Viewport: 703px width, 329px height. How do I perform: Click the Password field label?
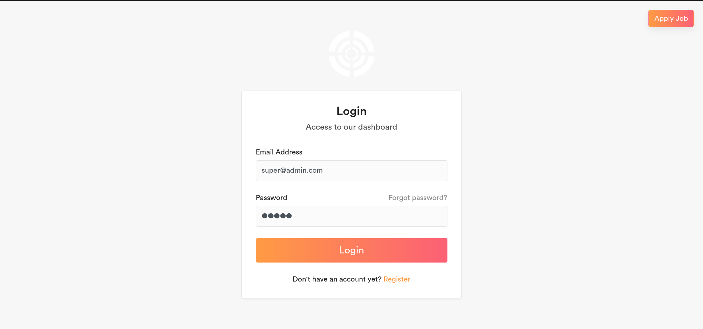tap(271, 198)
